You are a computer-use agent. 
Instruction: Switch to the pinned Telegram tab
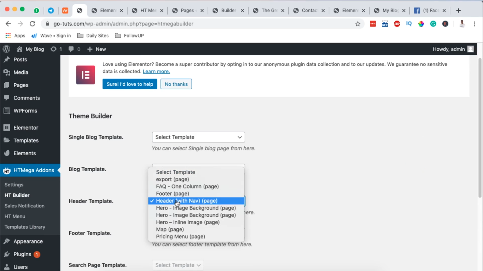[x=51, y=11]
